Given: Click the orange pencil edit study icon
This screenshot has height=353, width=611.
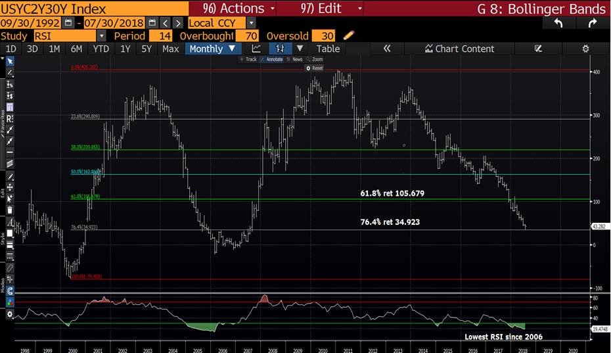Looking at the screenshot, I should [x=349, y=35].
